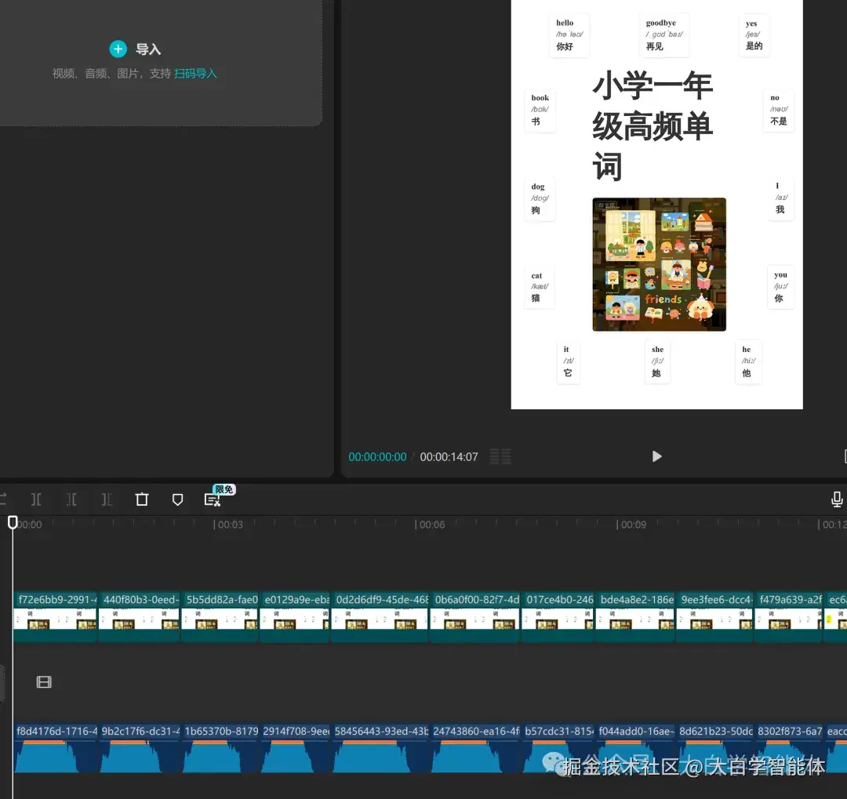Select video clip 5b5dd82a-fae0

220,616
